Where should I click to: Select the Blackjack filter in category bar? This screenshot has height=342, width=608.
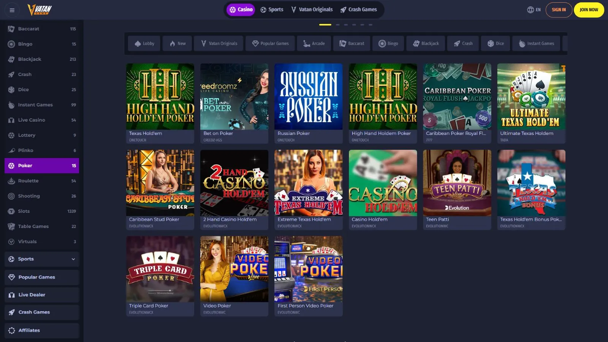pyautogui.click(x=426, y=44)
